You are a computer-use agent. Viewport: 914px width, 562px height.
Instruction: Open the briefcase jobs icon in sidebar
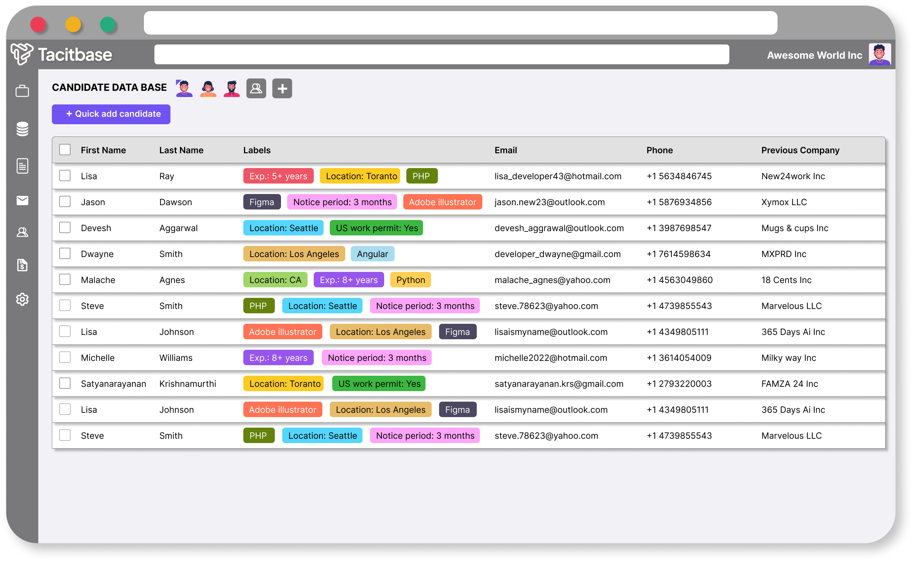point(22,91)
